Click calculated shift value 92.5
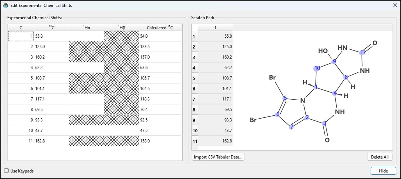The image size is (401, 179). (x=160, y=120)
